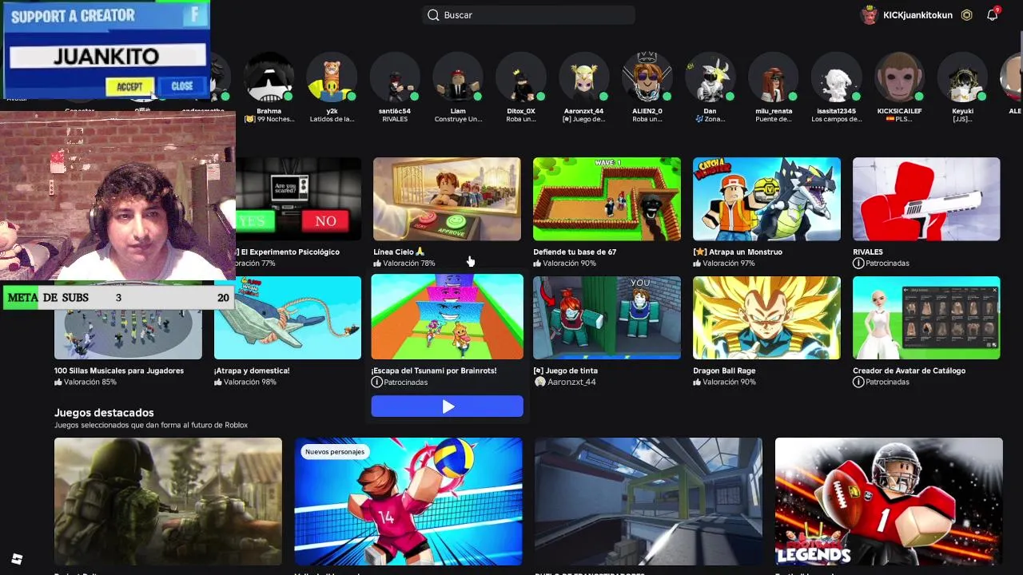The width and height of the screenshot is (1023, 575).
Task: Open friend Ditox_0X's avatar
Action: tap(521, 78)
